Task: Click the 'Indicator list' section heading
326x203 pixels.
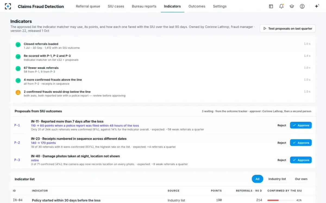Action: tap(25, 179)
